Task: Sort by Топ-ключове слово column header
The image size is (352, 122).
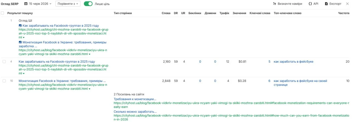Action: point(287,13)
